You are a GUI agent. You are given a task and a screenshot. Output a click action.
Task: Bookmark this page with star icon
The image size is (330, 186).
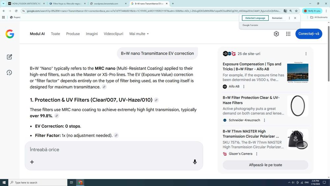pos(296,11)
